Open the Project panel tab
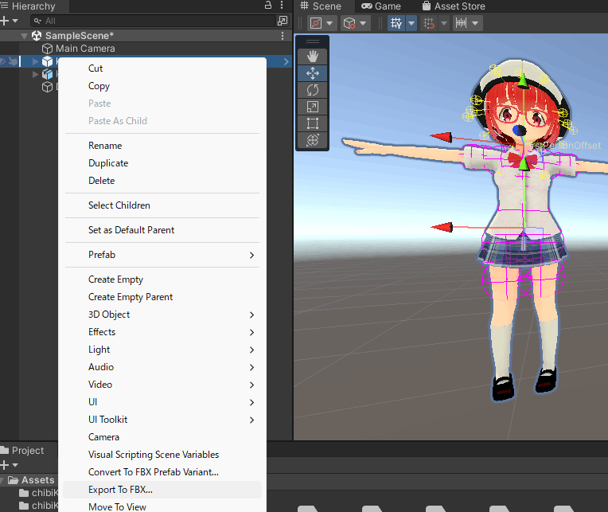The width and height of the screenshot is (608, 512). tap(22, 451)
